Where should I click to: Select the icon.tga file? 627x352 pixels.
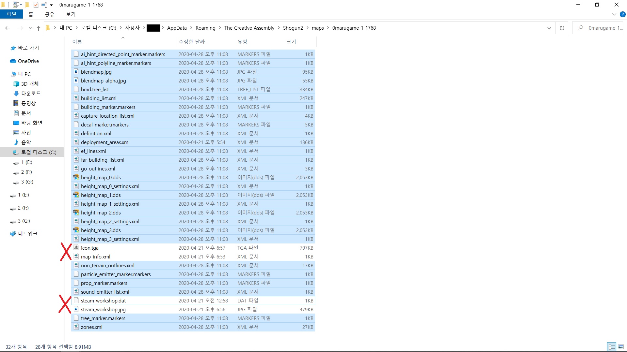coord(193,248)
